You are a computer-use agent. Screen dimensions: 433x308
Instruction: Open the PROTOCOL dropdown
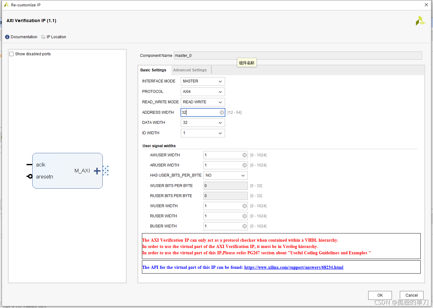pos(203,92)
